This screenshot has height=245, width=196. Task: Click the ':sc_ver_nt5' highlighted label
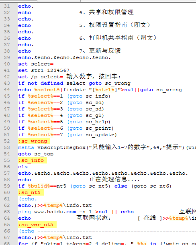point(37,225)
